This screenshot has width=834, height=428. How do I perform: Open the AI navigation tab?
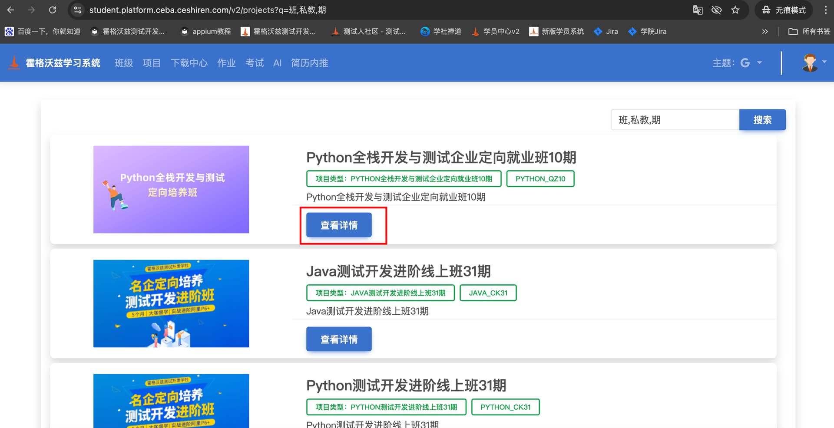tap(277, 63)
